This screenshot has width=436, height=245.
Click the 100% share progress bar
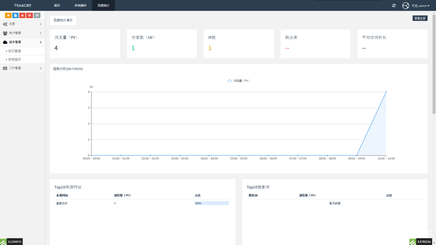(212, 203)
